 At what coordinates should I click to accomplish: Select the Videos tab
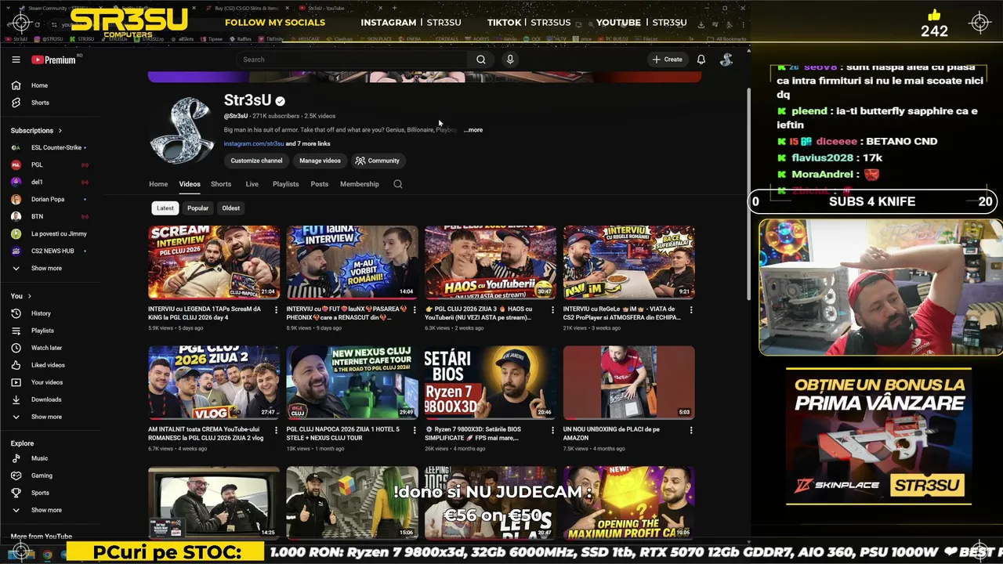tap(190, 184)
